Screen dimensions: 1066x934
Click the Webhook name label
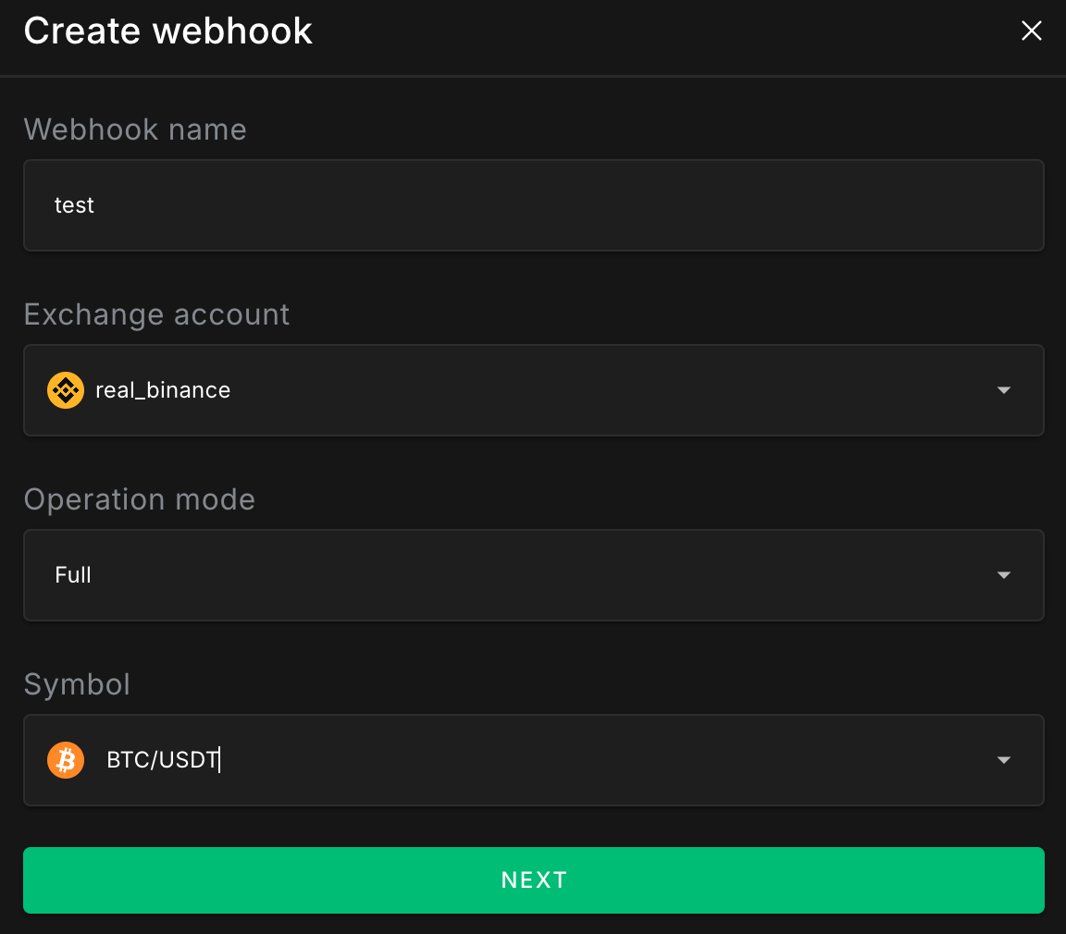(135, 129)
